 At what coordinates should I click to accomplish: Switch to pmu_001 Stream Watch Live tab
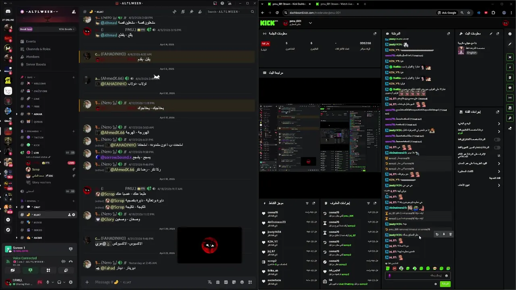tap(338, 4)
